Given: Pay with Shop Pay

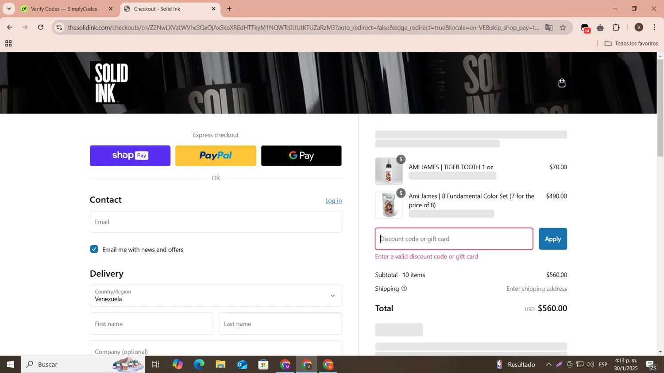Looking at the screenshot, I should pyautogui.click(x=130, y=156).
